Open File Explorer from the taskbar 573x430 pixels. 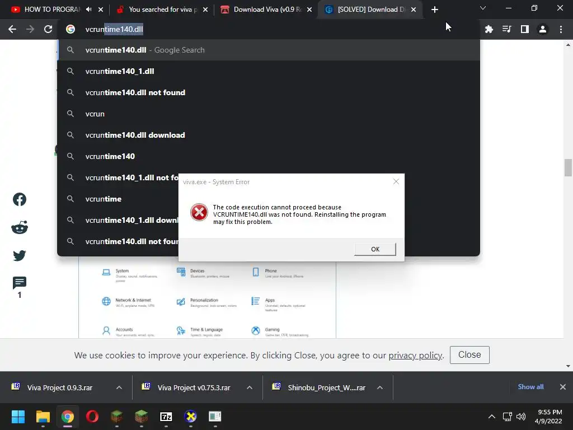point(43,417)
